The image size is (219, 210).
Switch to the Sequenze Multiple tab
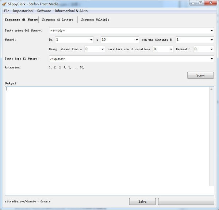pos(95,20)
